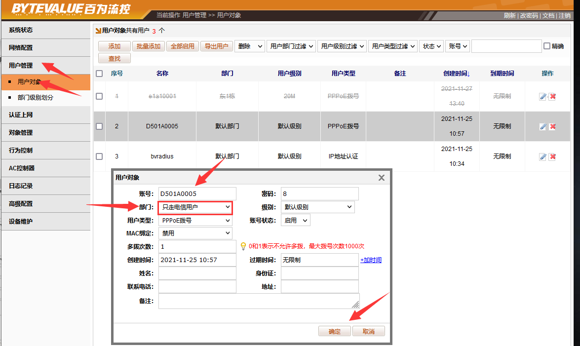Toggle the select-all checkbox in table header
Viewport: 580px width, 346px height.
tap(99, 74)
